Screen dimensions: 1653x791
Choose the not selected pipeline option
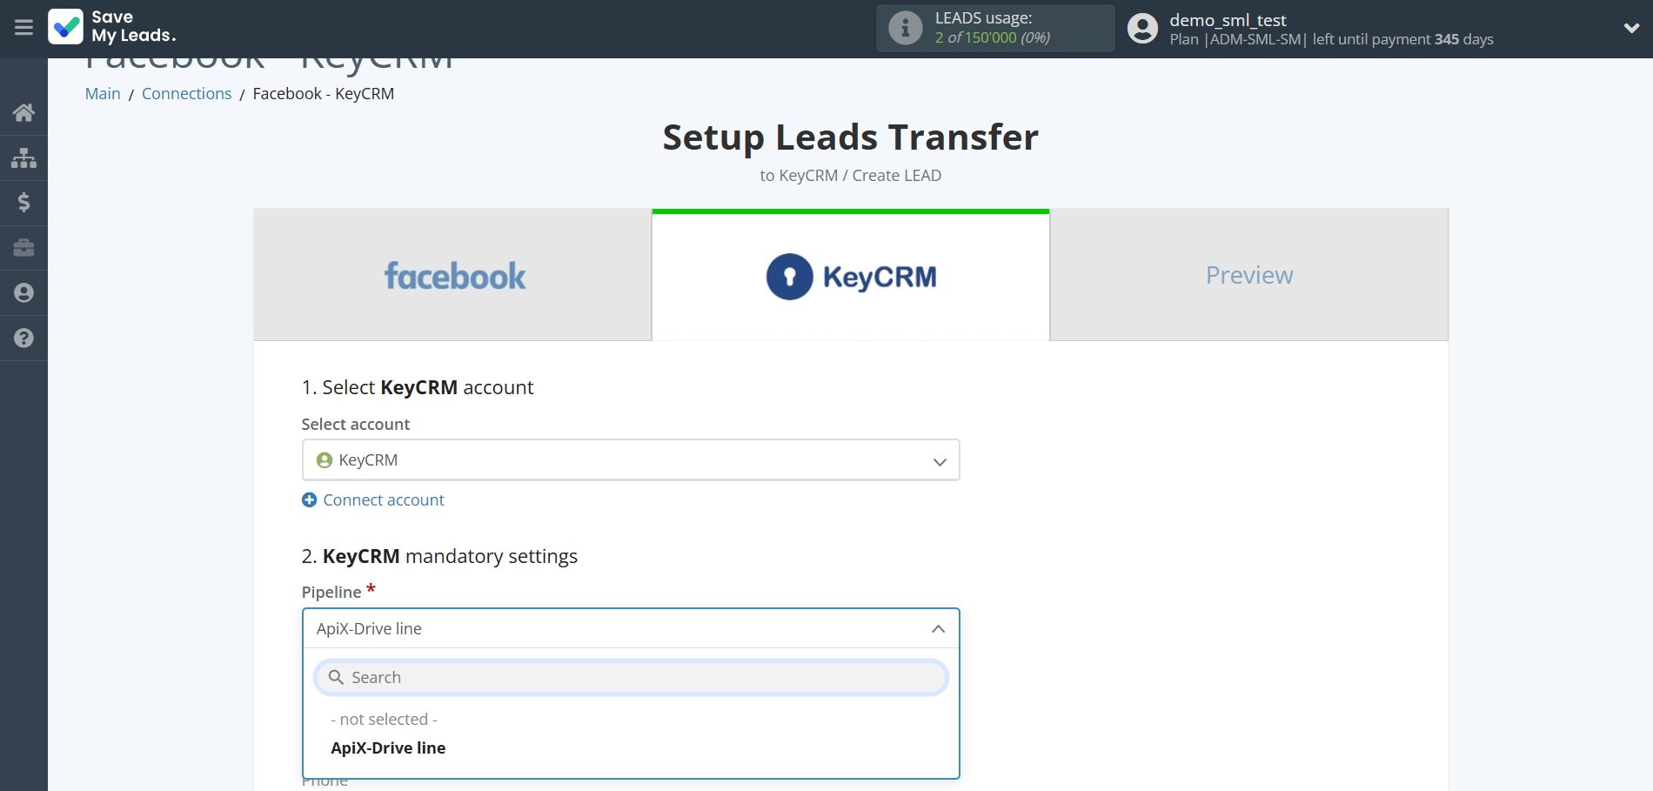[384, 719]
